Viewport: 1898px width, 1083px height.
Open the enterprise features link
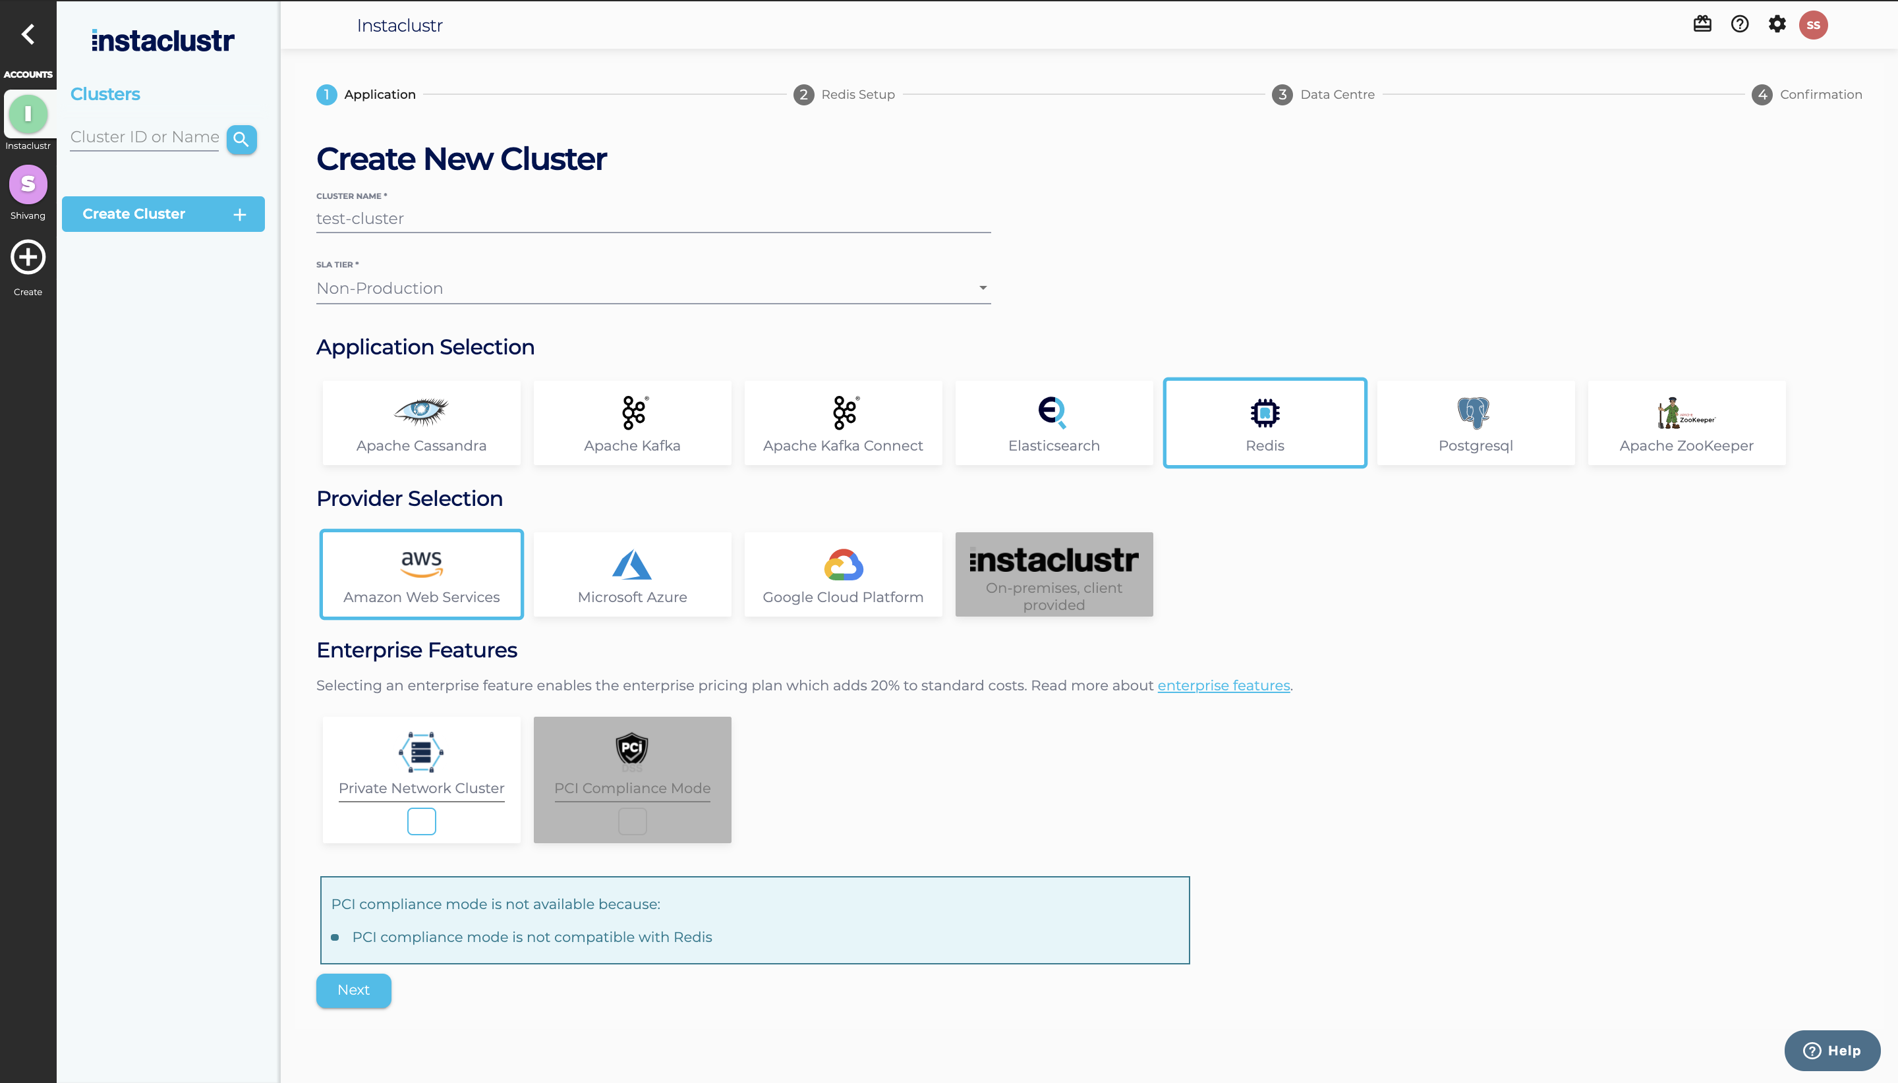pyautogui.click(x=1223, y=686)
